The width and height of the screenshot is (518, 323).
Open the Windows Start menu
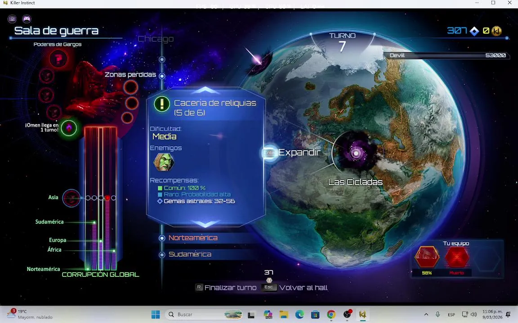click(x=156, y=314)
